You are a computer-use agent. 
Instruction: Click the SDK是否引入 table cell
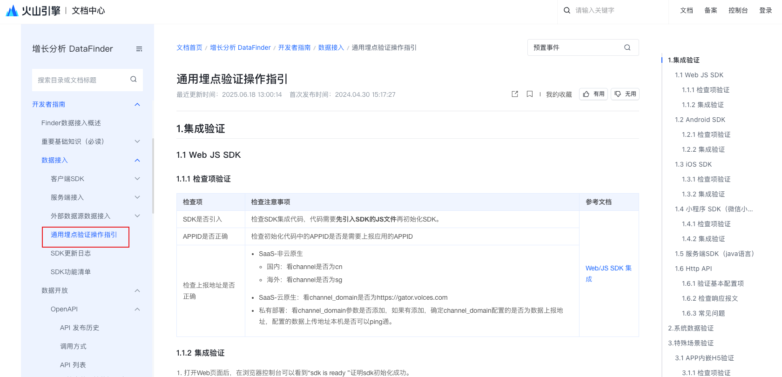pyautogui.click(x=211, y=219)
